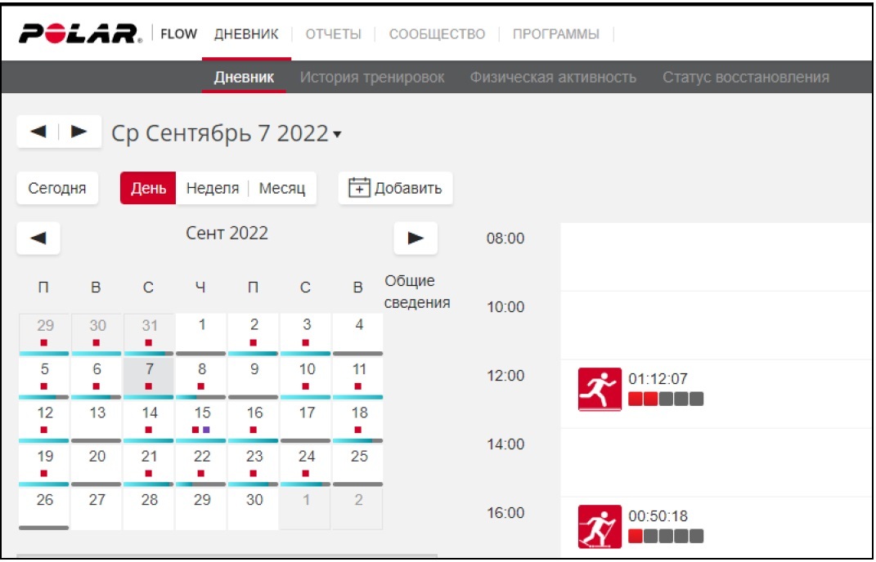Screen dimensions: 876x562
Task: Go to previous day with left arrow
Action: 38,132
